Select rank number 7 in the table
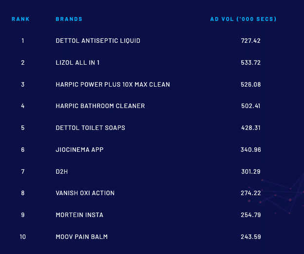The image size is (304, 254). [22, 171]
